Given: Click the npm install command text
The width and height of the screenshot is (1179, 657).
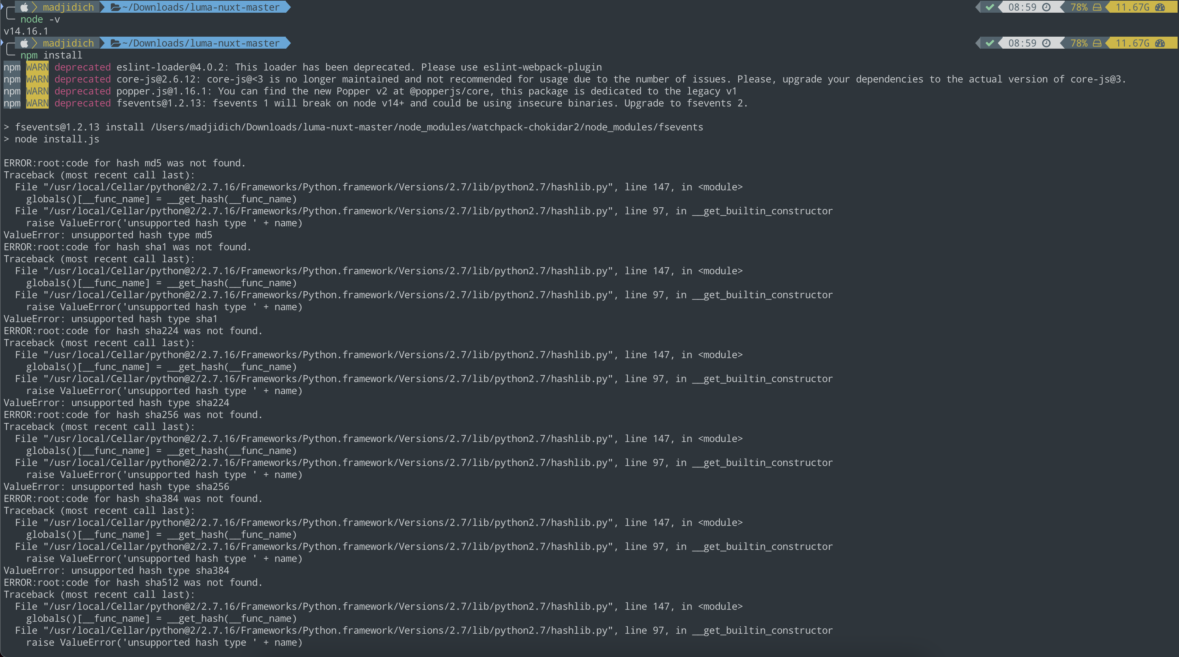Looking at the screenshot, I should point(51,55).
